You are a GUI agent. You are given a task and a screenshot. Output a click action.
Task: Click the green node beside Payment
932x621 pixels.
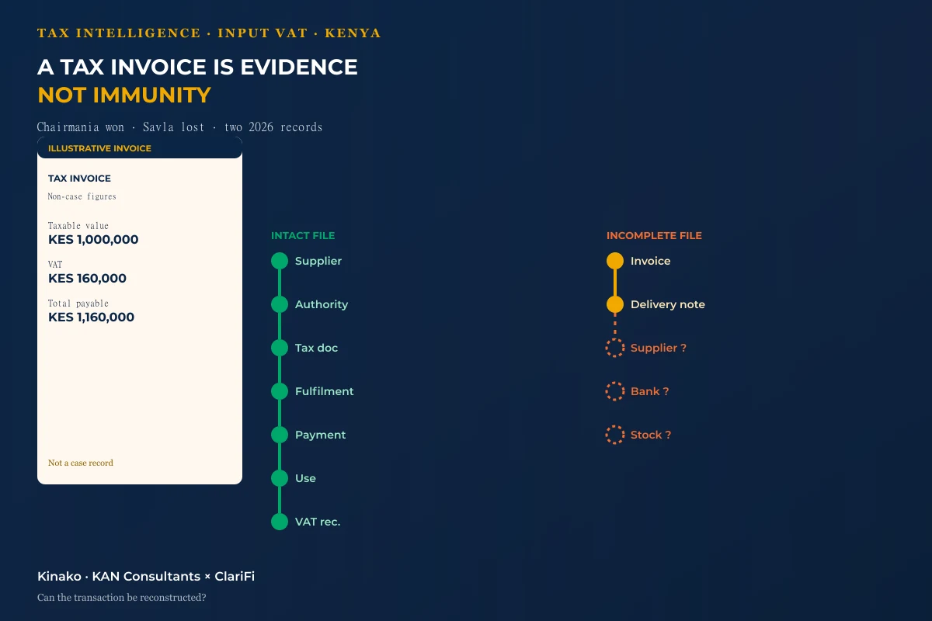[280, 435]
